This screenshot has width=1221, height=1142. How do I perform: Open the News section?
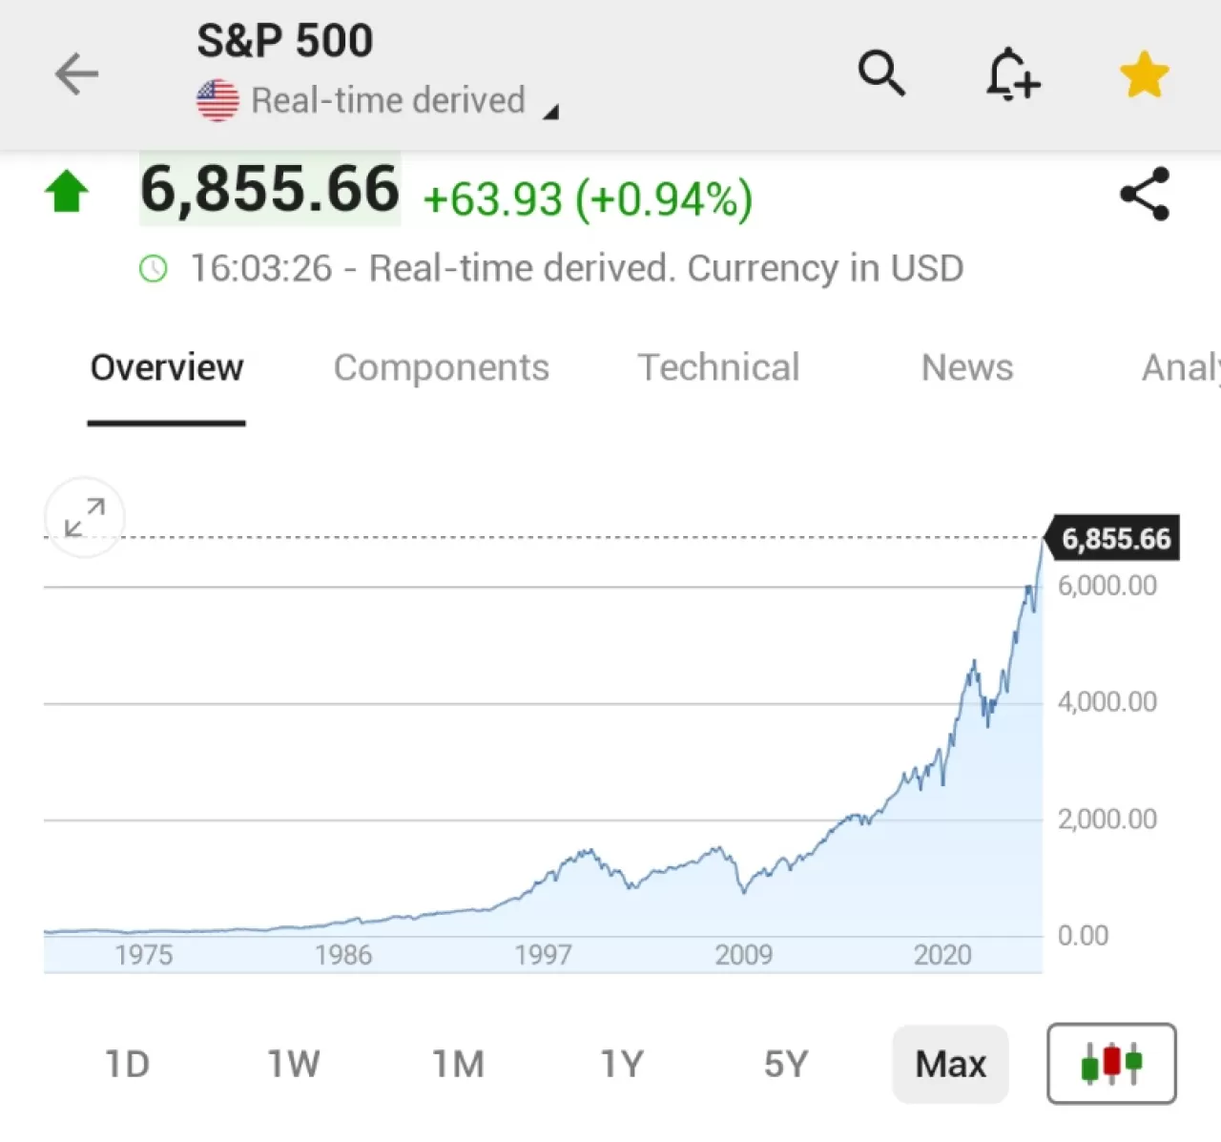(x=966, y=368)
